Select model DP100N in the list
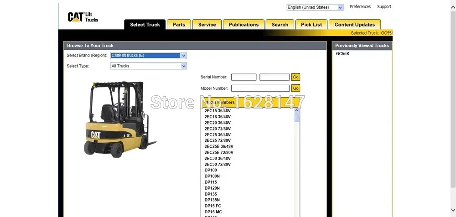456x217 pixels. (x=212, y=176)
